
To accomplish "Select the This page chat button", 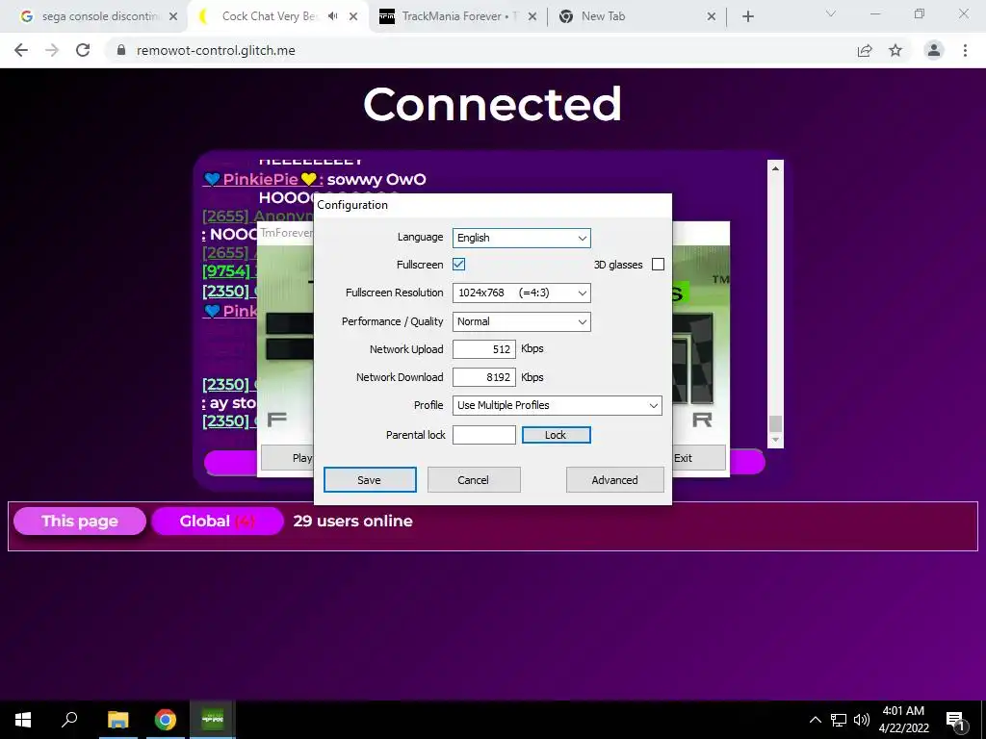I will (80, 521).
